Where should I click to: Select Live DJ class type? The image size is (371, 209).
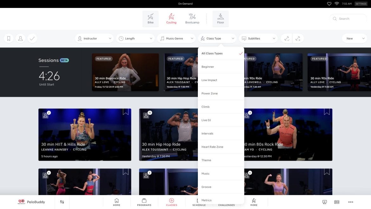[221, 120]
